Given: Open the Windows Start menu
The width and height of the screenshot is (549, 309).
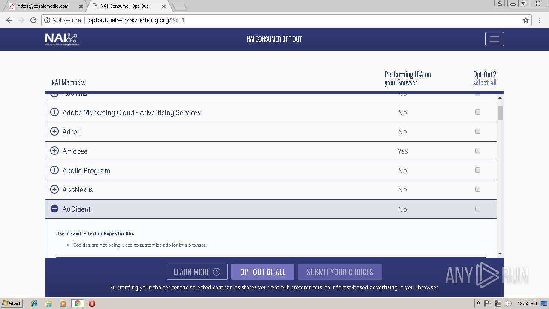Looking at the screenshot, I should click(12, 303).
